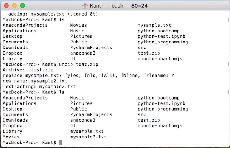Click 'python-bootcamp' in the first ls listing
This screenshot has height=148, width=230.
[x=159, y=31]
